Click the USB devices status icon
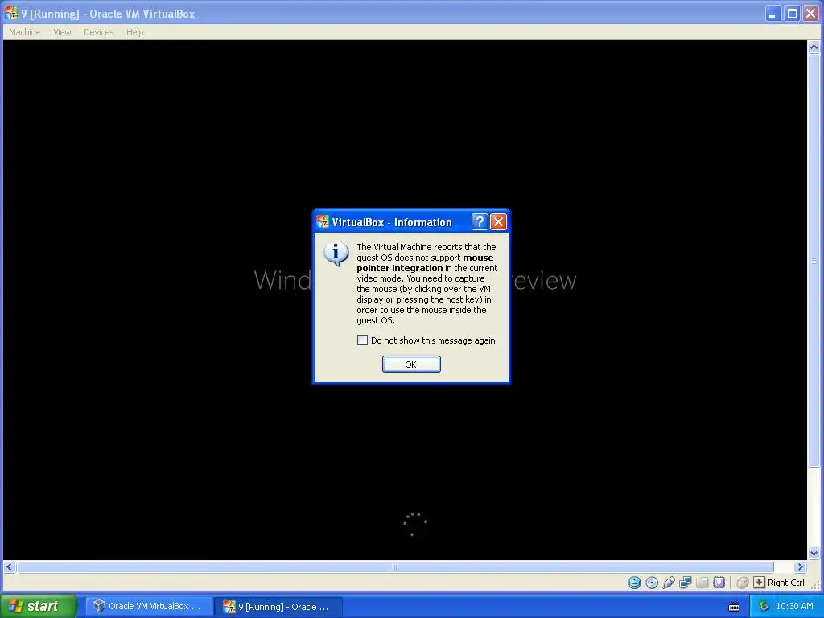The height and width of the screenshot is (618, 824). click(x=669, y=583)
